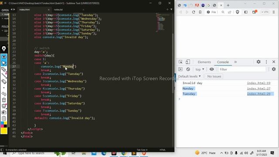Pick the yellow color swatch
This screenshot has width=279, height=157.
[4, 131]
